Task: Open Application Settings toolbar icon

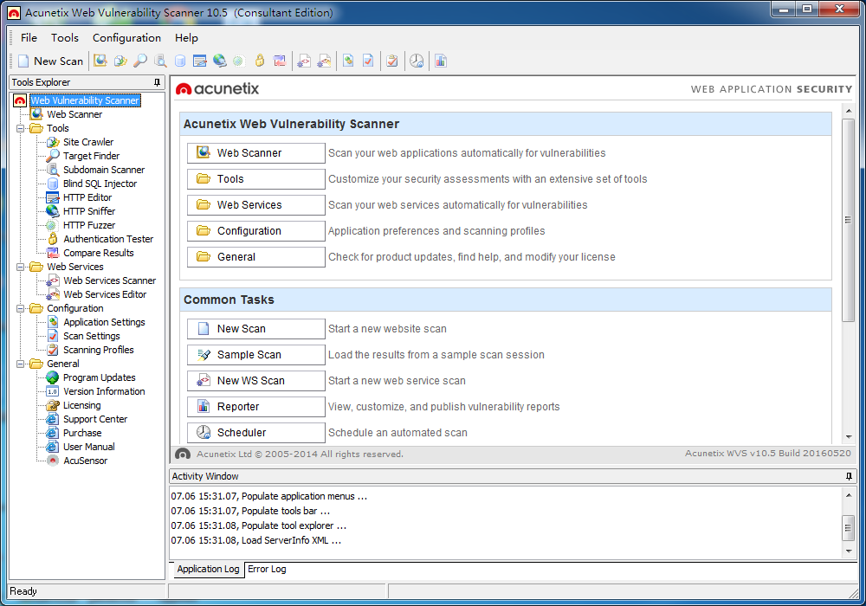Action: click(348, 61)
